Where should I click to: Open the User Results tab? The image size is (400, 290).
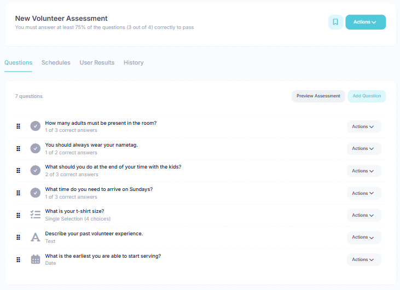(97, 62)
